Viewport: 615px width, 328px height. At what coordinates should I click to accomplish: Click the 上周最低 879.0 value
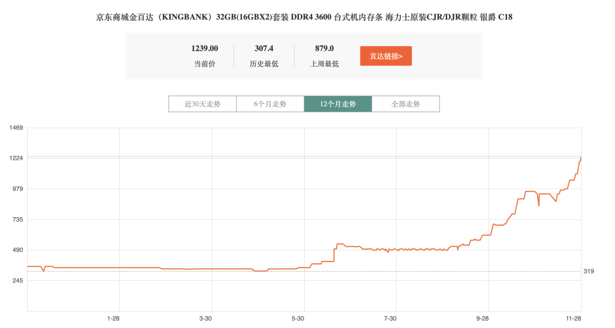[324, 48]
